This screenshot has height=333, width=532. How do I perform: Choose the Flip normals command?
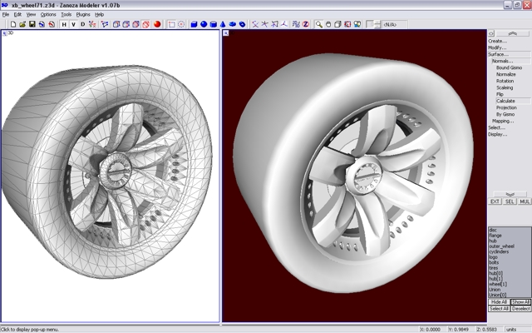click(x=500, y=94)
